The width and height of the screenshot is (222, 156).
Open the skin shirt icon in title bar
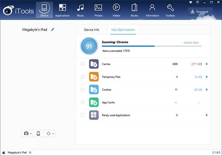pyautogui.click(x=191, y=2)
